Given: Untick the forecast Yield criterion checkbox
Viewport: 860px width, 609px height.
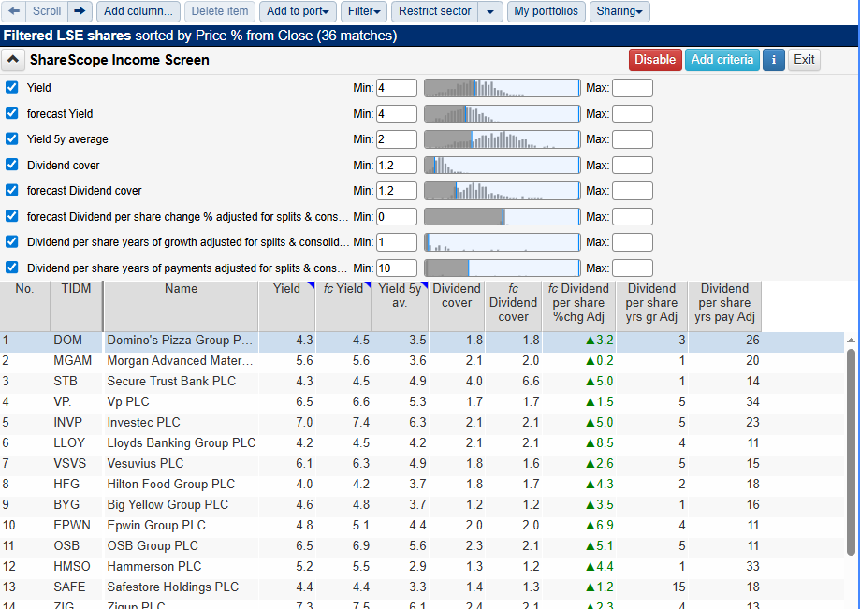Looking at the screenshot, I should click(11, 113).
